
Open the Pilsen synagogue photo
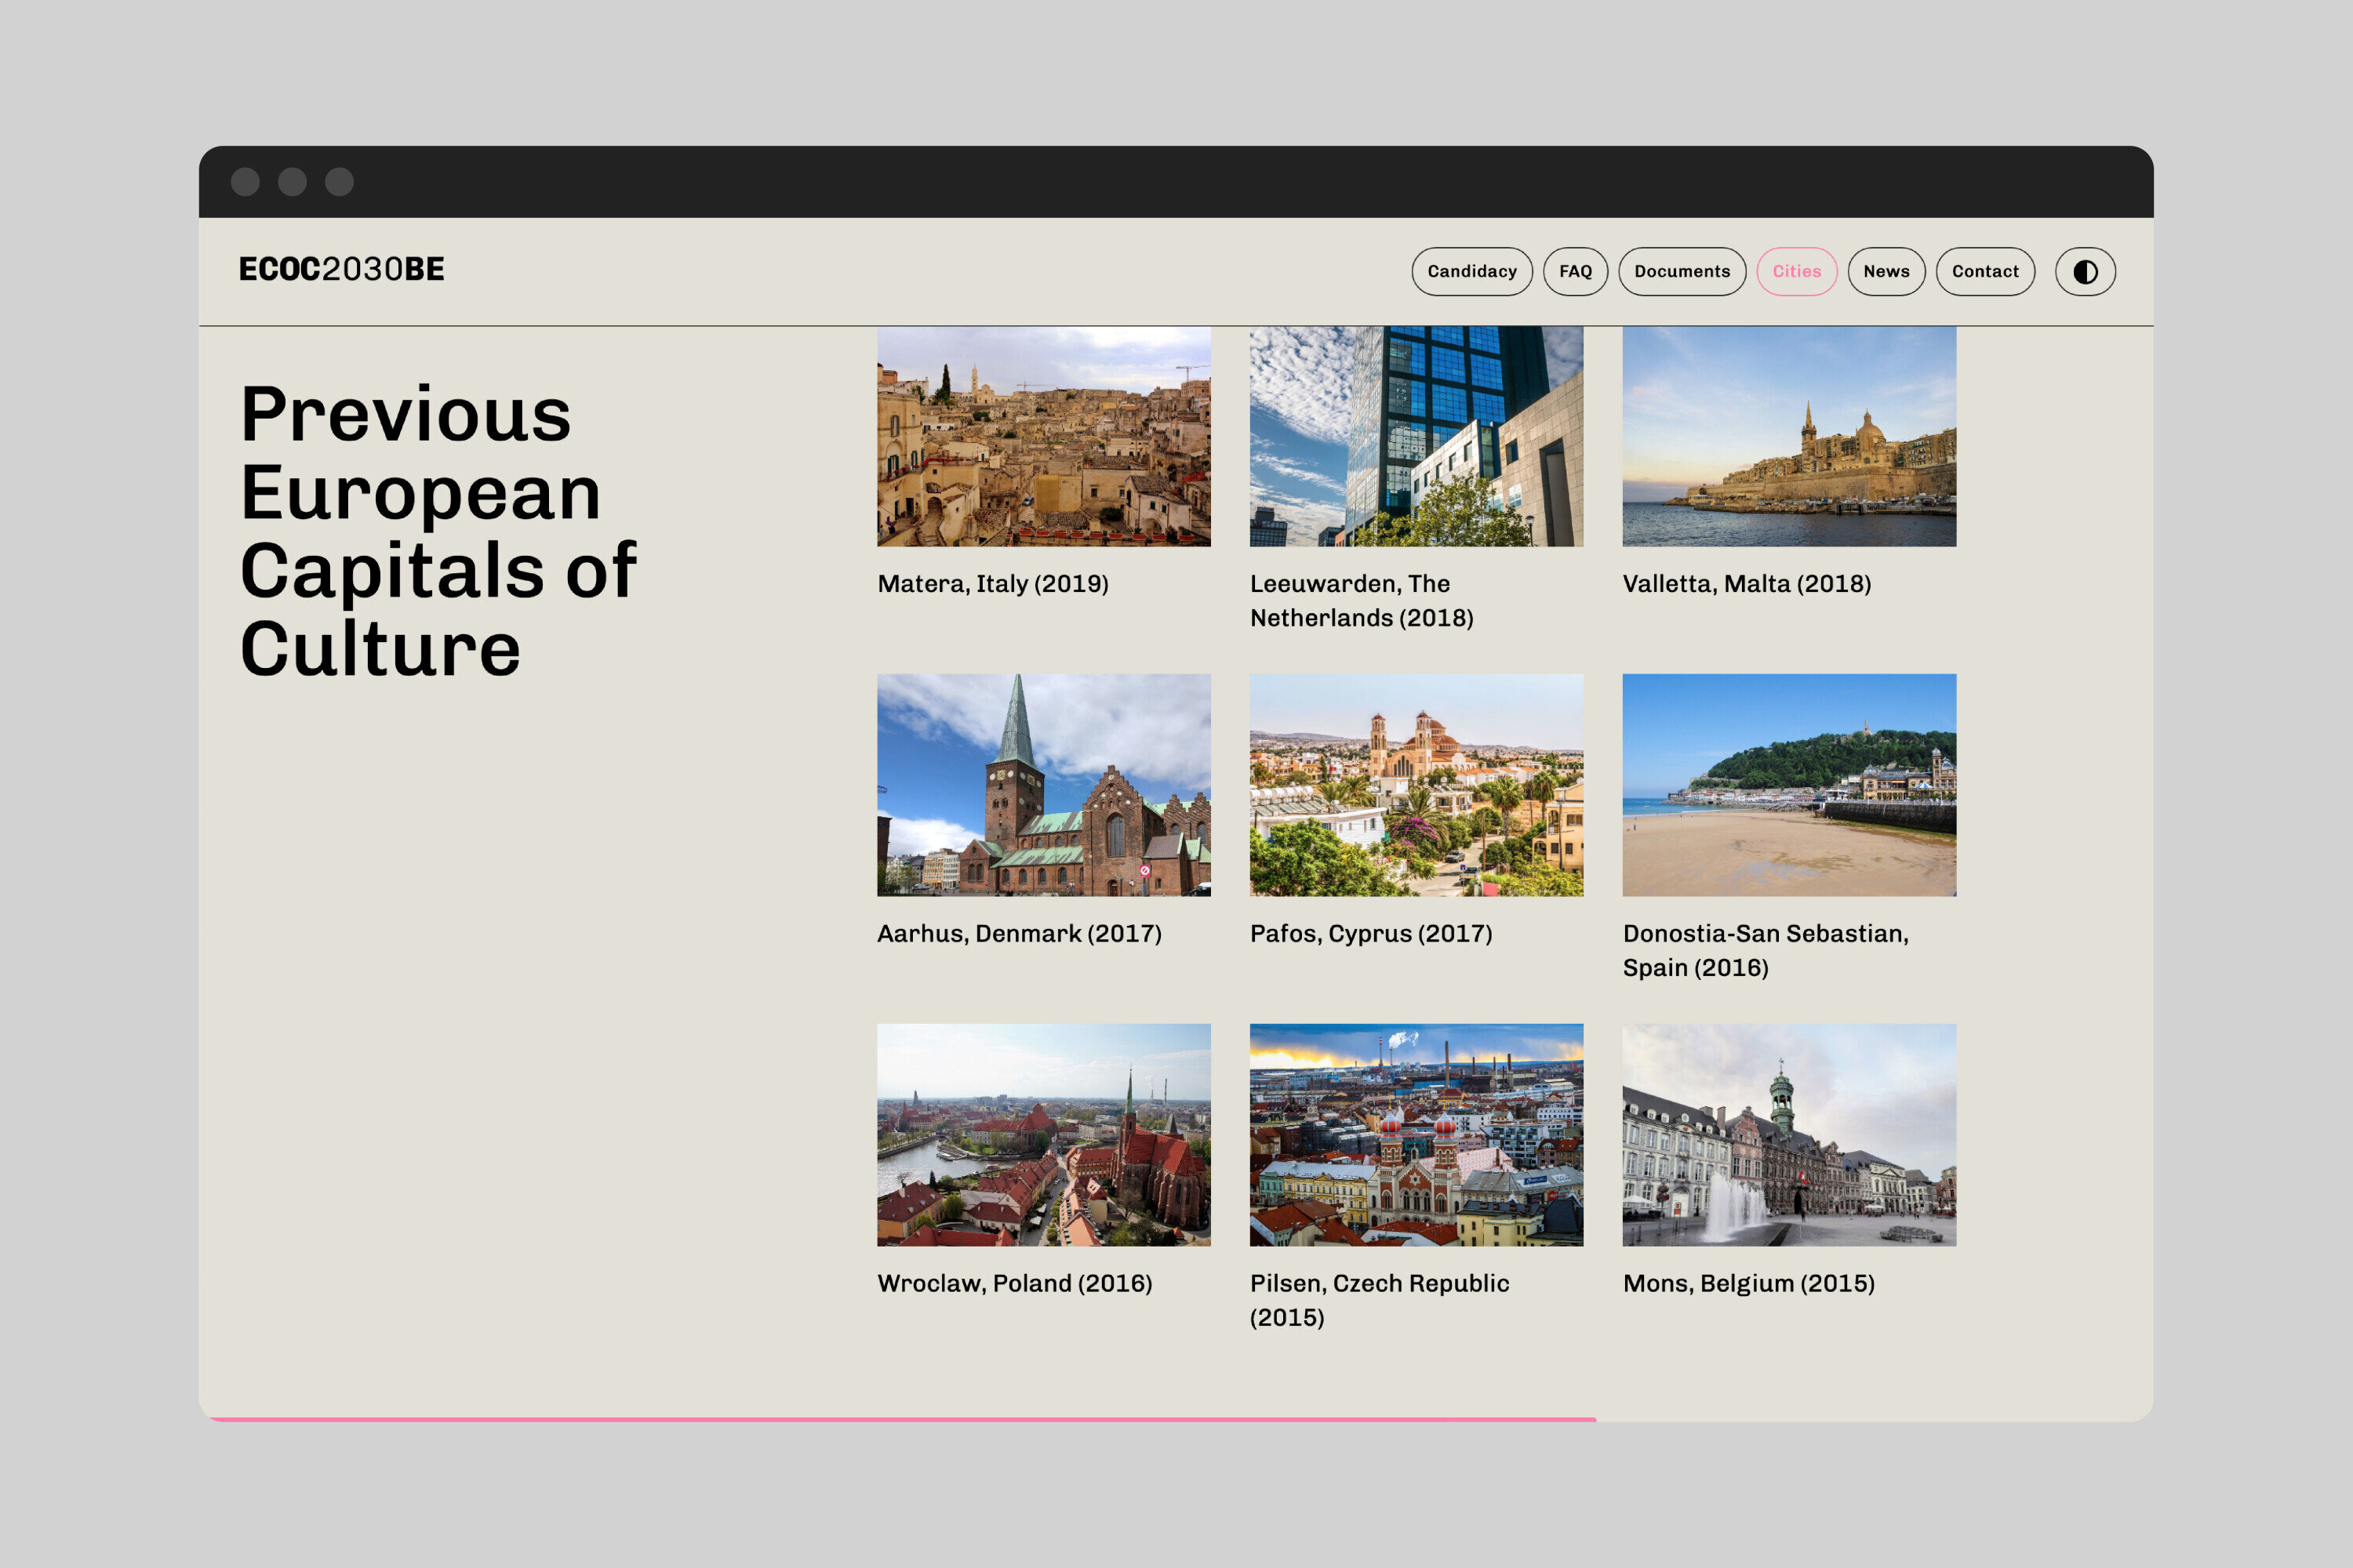pos(1416,1134)
